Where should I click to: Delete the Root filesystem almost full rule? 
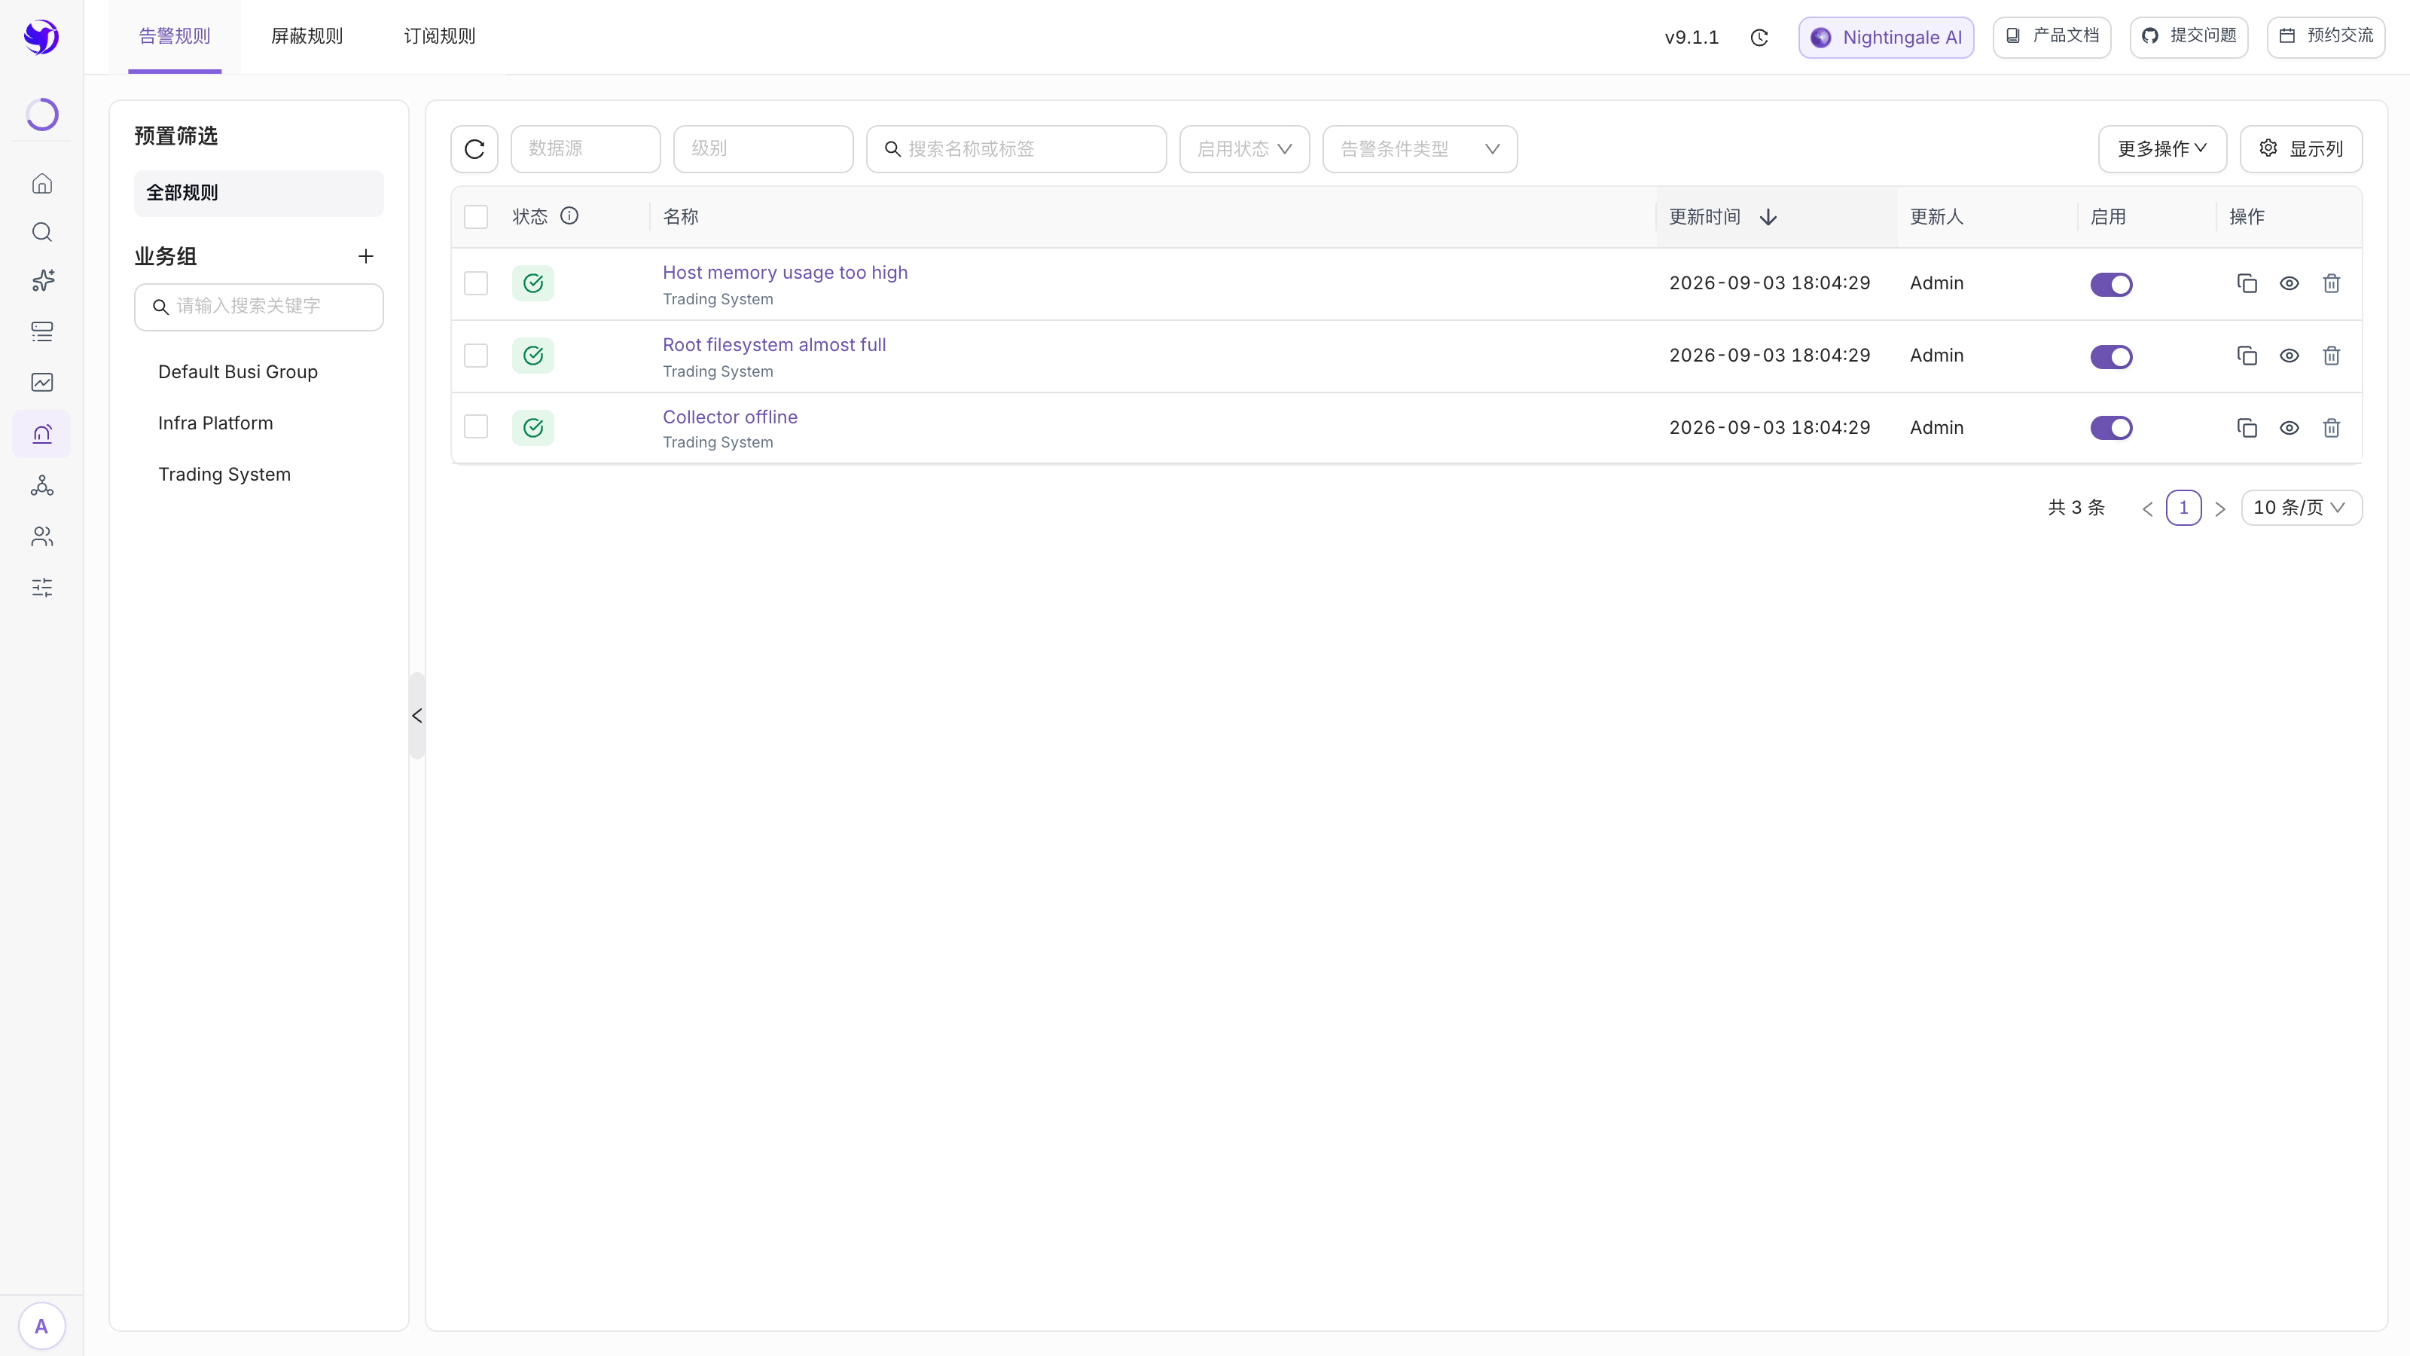[2332, 356]
